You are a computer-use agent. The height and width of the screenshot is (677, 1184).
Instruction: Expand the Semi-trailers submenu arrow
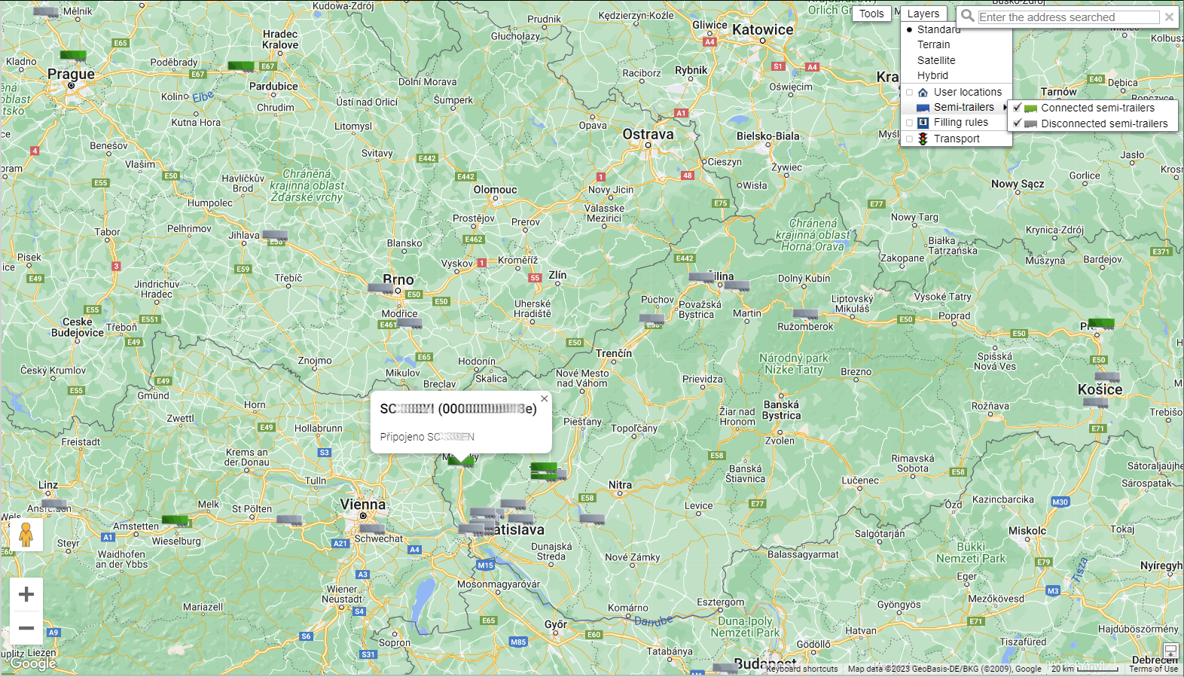tap(1005, 108)
